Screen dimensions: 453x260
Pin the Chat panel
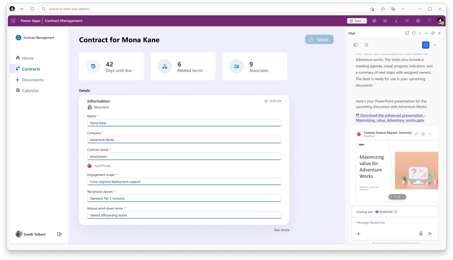[433, 33]
